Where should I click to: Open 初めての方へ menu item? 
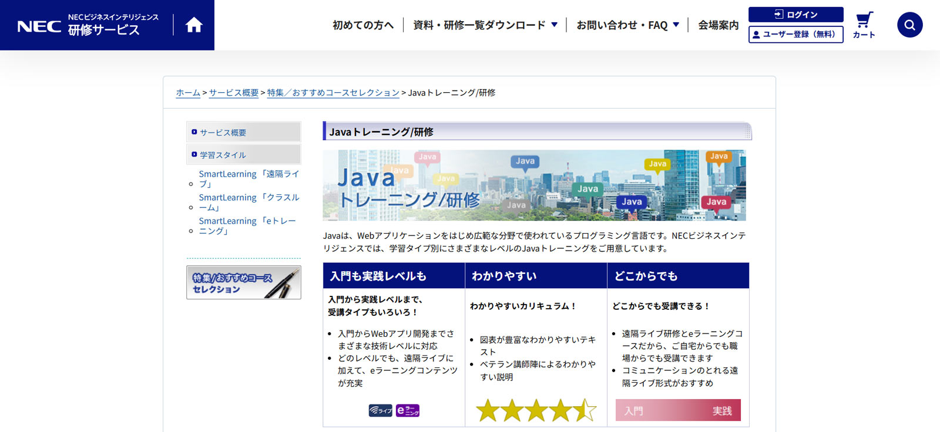(x=363, y=25)
